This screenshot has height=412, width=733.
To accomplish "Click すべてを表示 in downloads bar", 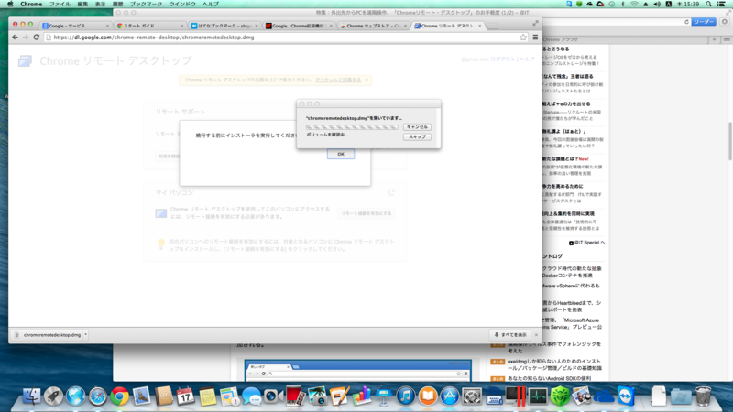I will coord(510,335).
